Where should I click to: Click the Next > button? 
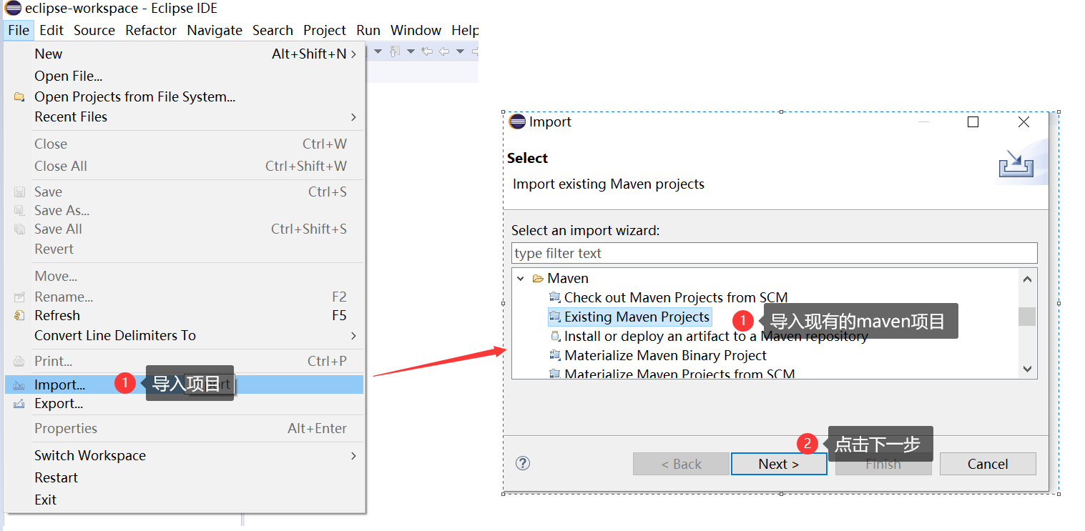click(x=779, y=464)
